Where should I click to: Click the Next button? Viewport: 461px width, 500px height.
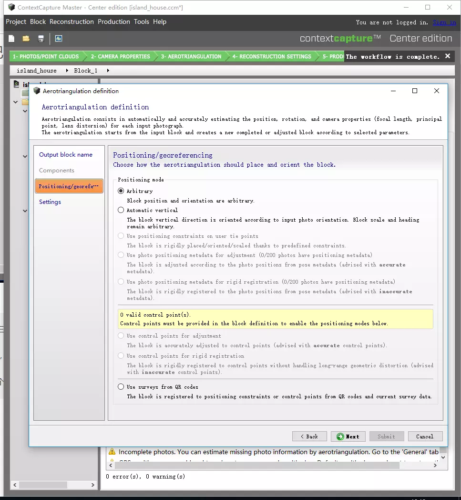[348, 436]
